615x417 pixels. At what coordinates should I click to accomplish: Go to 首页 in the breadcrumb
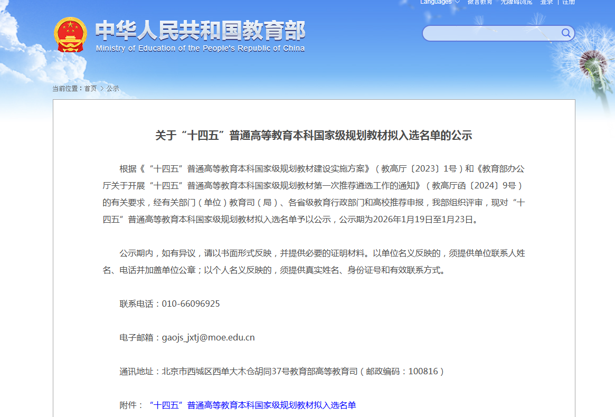90,89
